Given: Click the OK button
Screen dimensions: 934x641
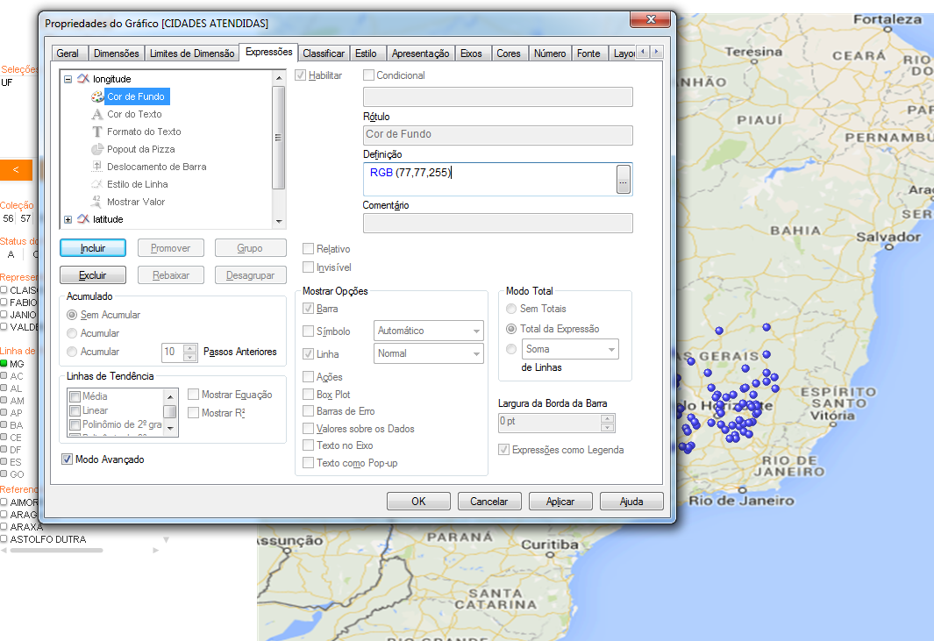Looking at the screenshot, I should coord(418,502).
